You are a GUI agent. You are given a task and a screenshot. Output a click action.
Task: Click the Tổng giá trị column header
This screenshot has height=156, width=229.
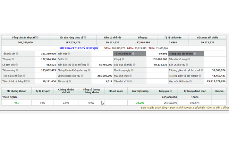tap(165, 91)
